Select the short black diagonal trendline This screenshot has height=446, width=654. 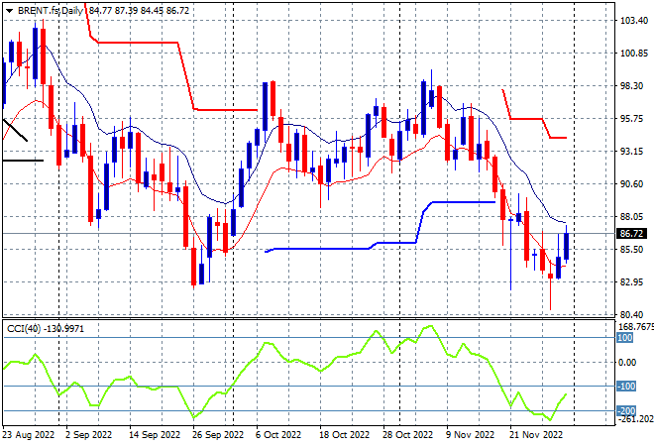(15, 130)
